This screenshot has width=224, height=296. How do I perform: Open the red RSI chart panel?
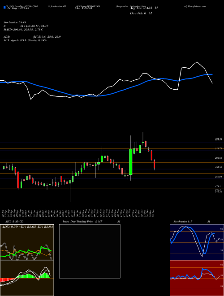tap(197, 278)
